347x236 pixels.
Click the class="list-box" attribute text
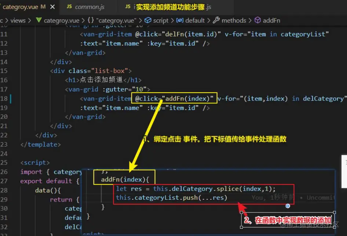point(98,71)
